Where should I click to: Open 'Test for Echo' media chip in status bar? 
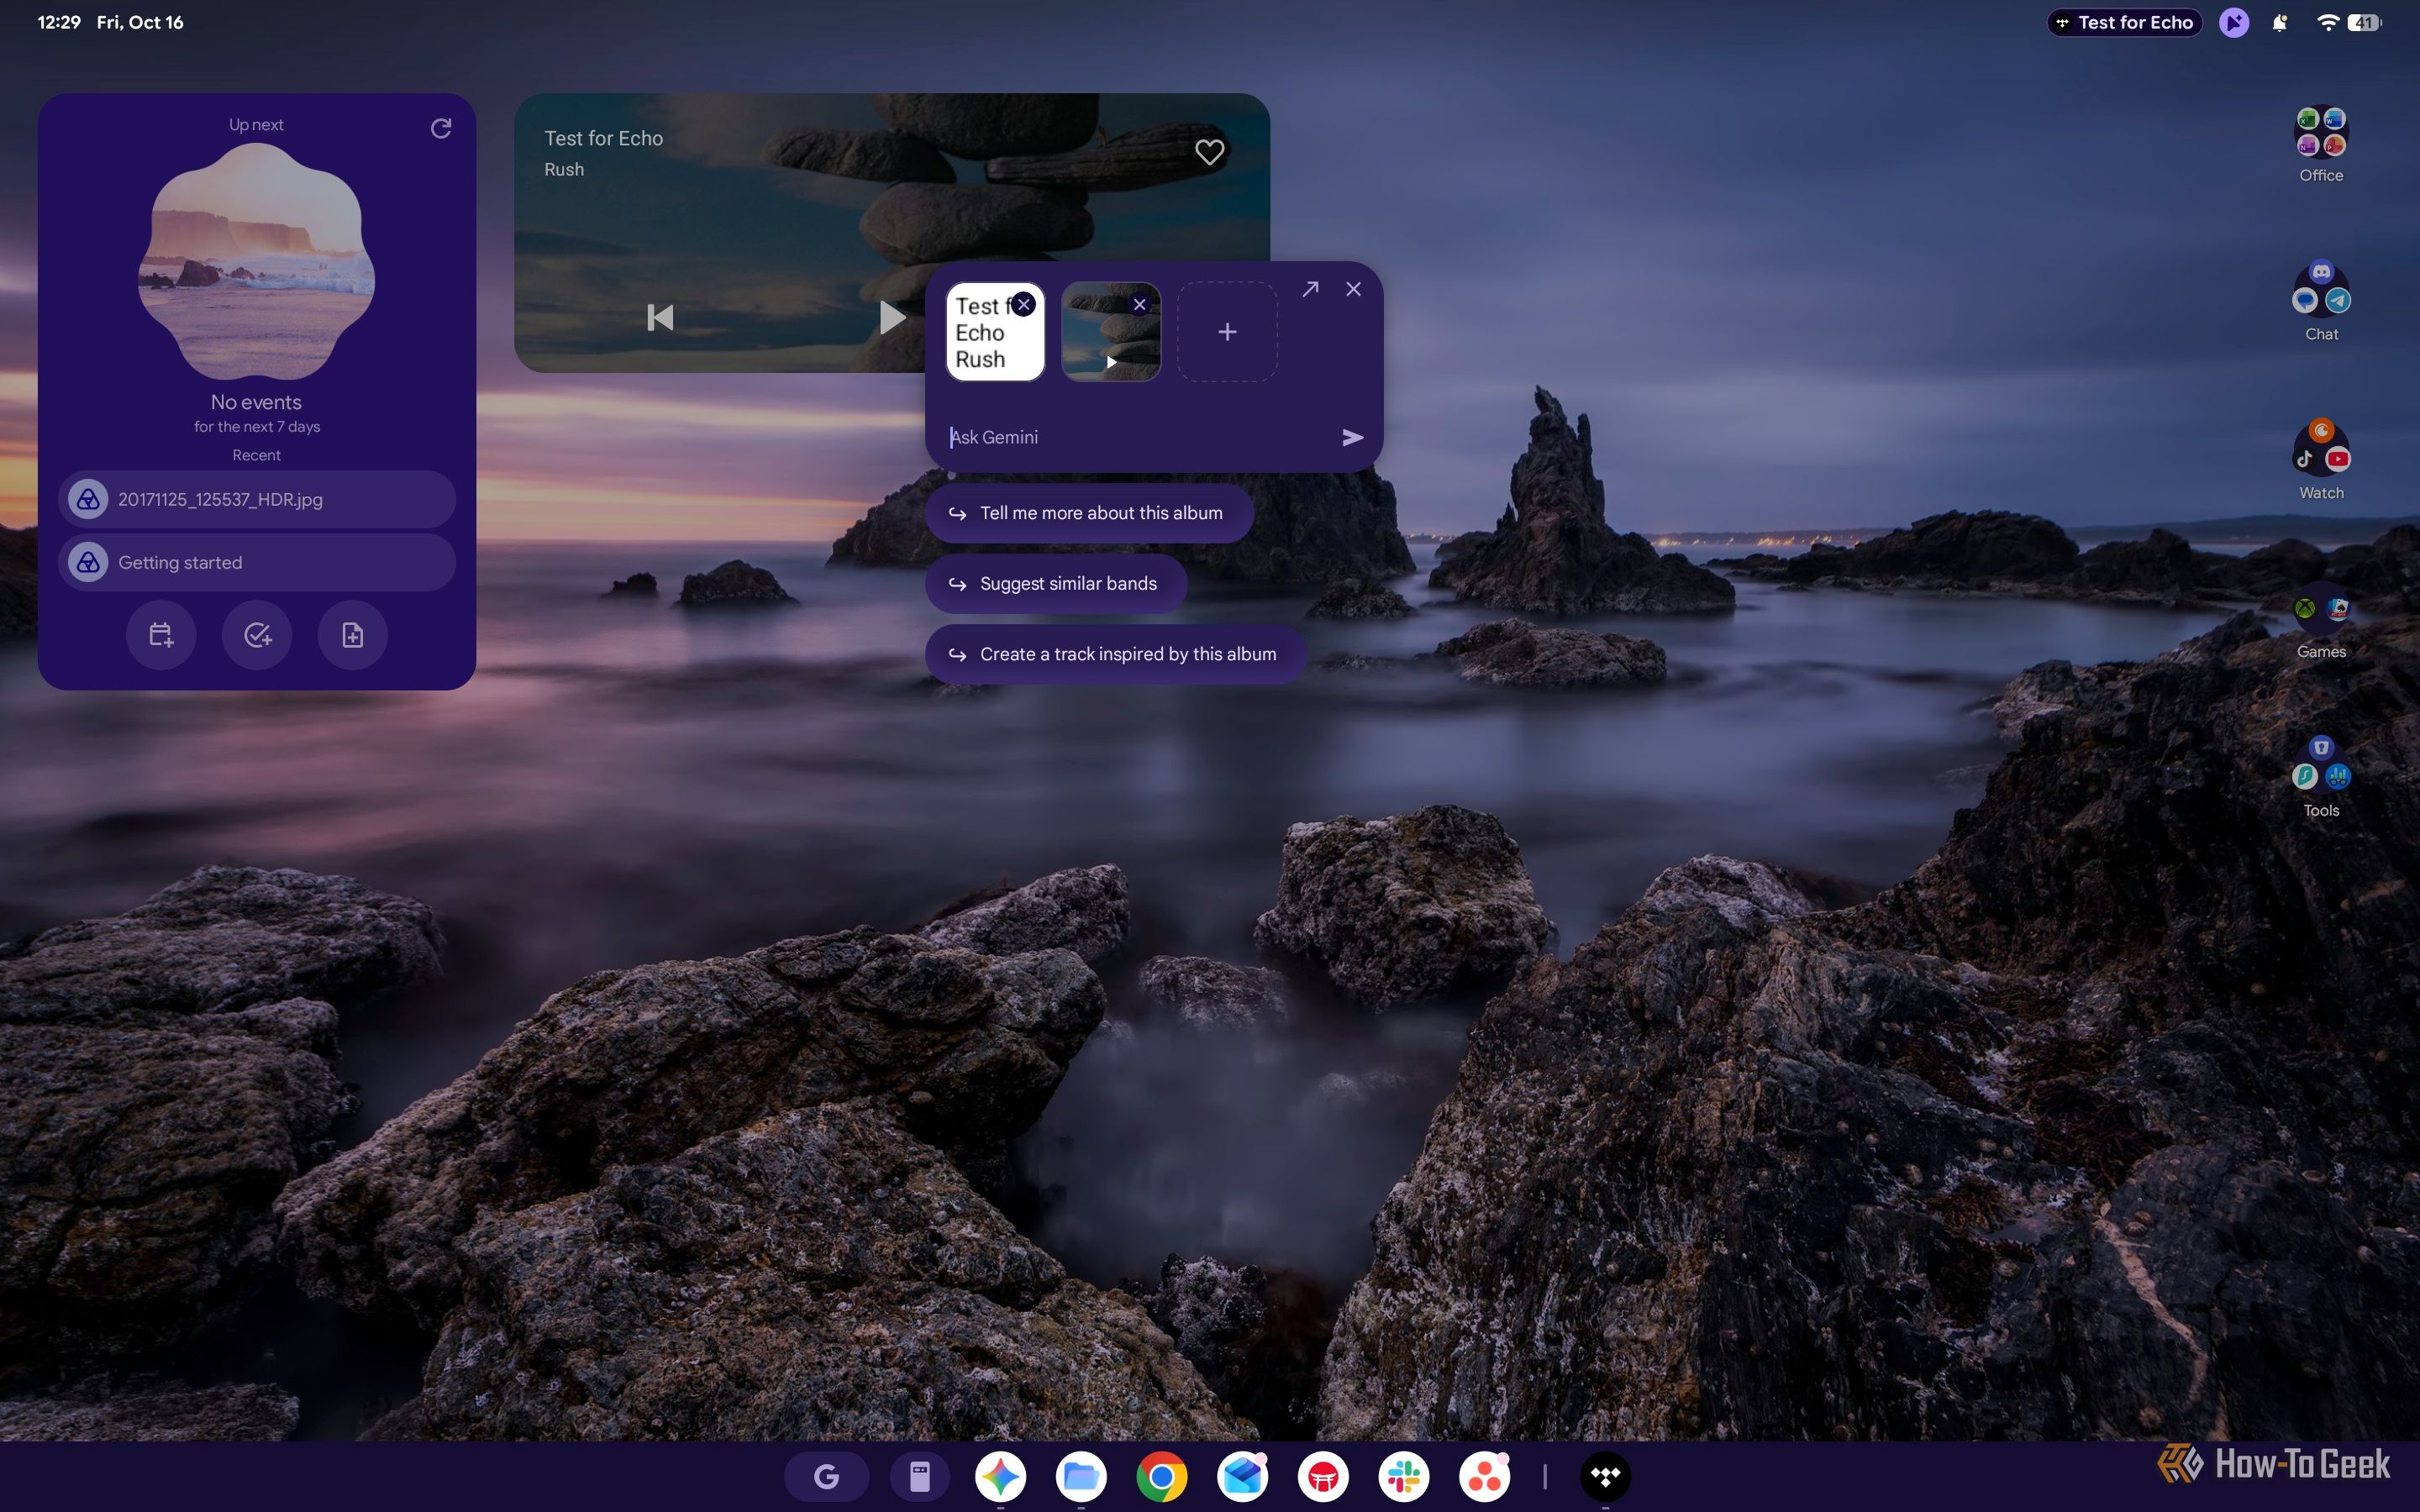(2124, 22)
